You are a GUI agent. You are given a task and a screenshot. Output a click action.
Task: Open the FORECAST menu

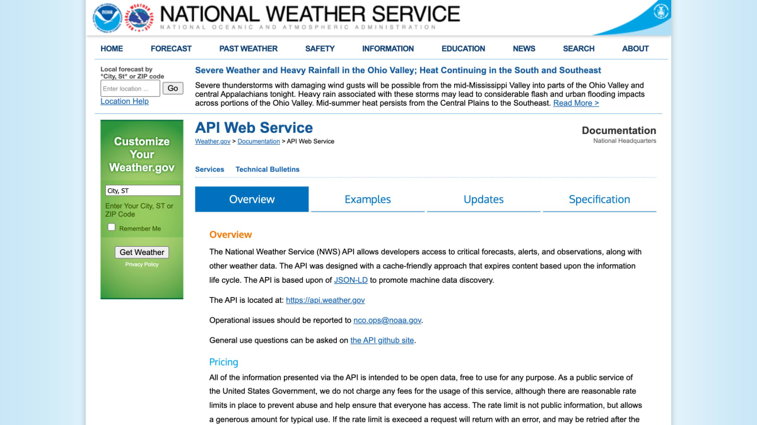click(x=171, y=48)
